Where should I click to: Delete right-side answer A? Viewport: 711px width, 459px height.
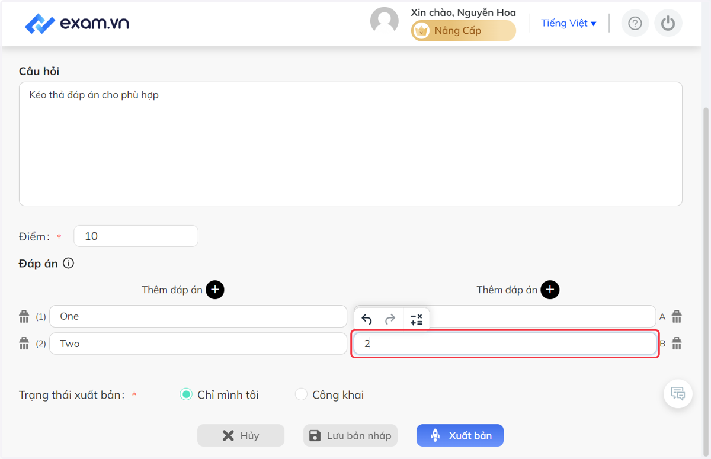pyautogui.click(x=677, y=316)
